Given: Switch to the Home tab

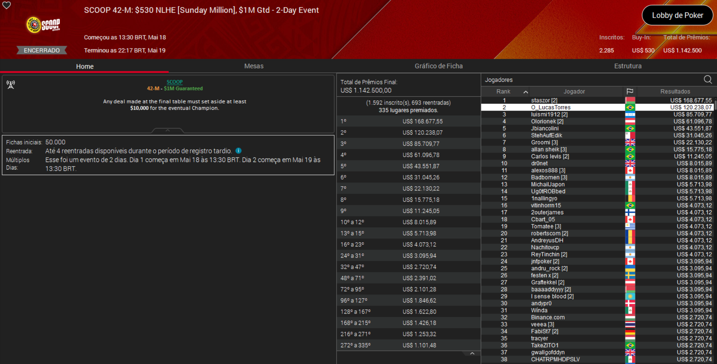Looking at the screenshot, I should 85,66.
